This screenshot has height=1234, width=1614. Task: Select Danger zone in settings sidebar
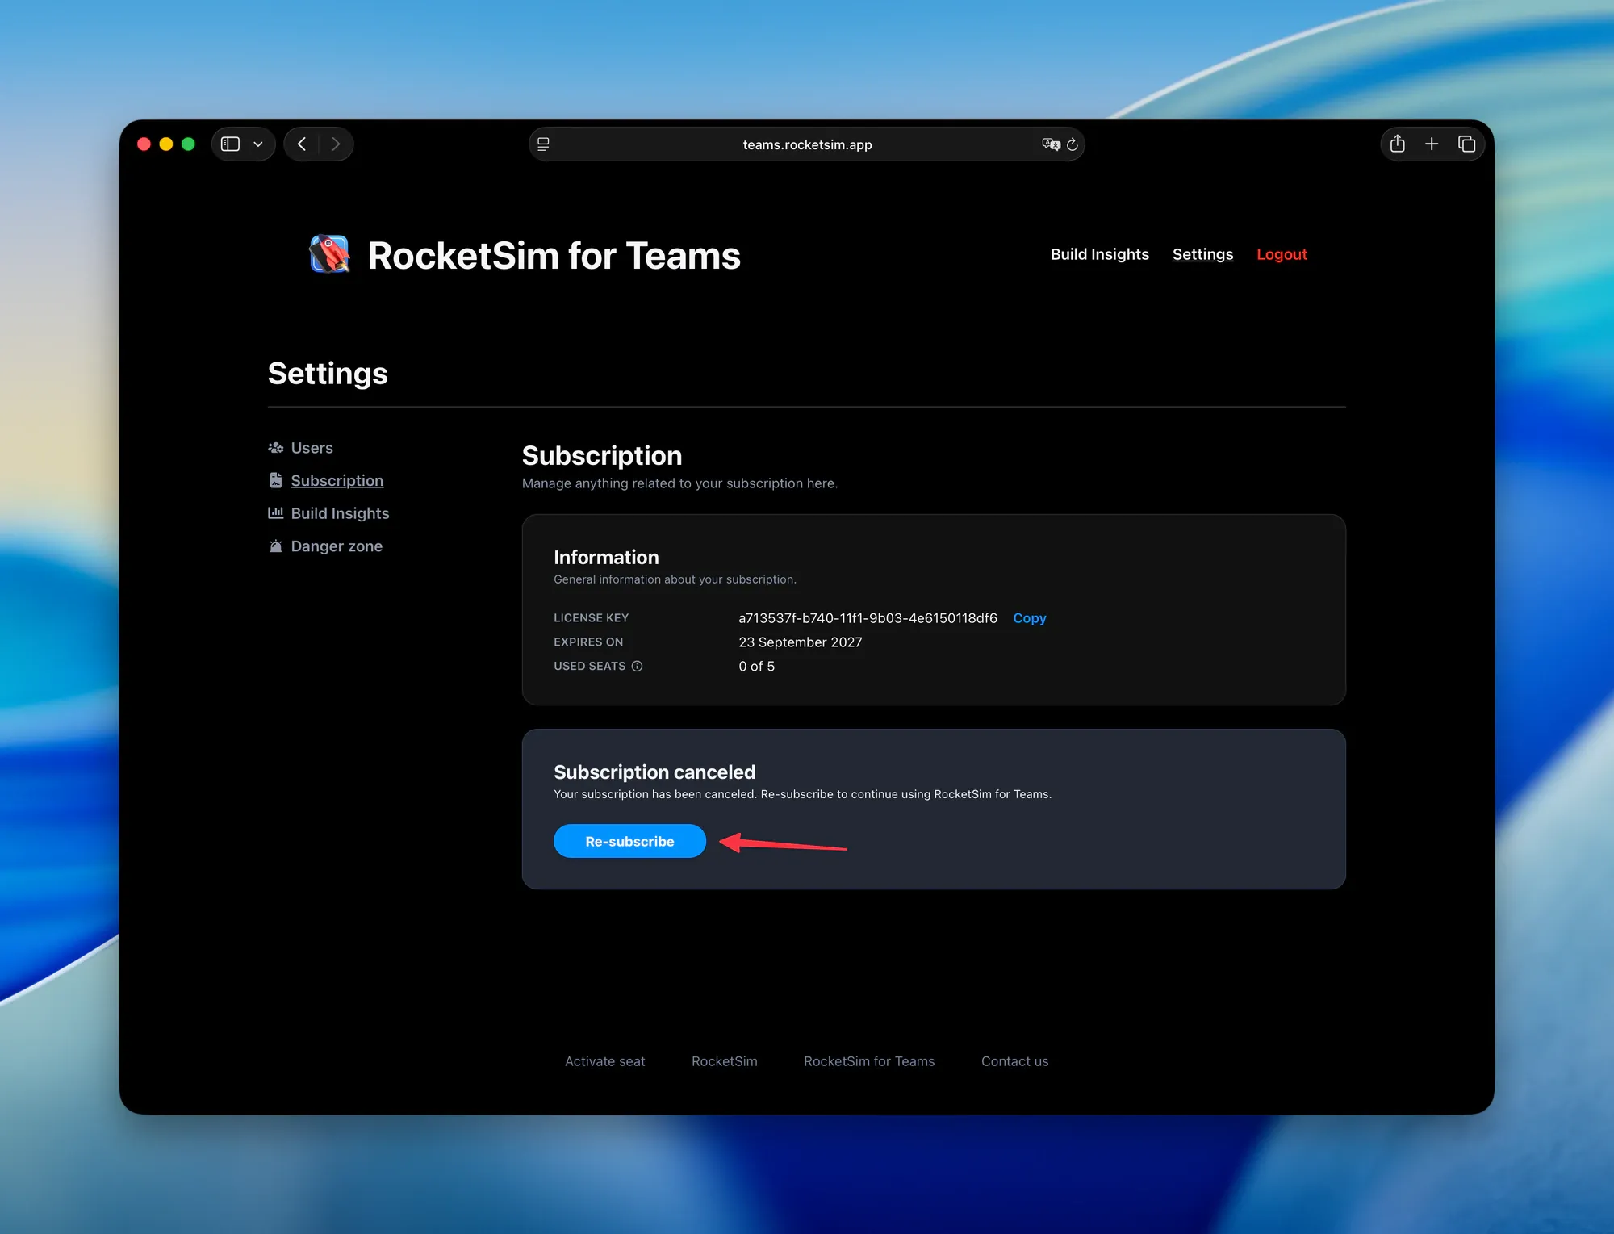click(x=325, y=546)
